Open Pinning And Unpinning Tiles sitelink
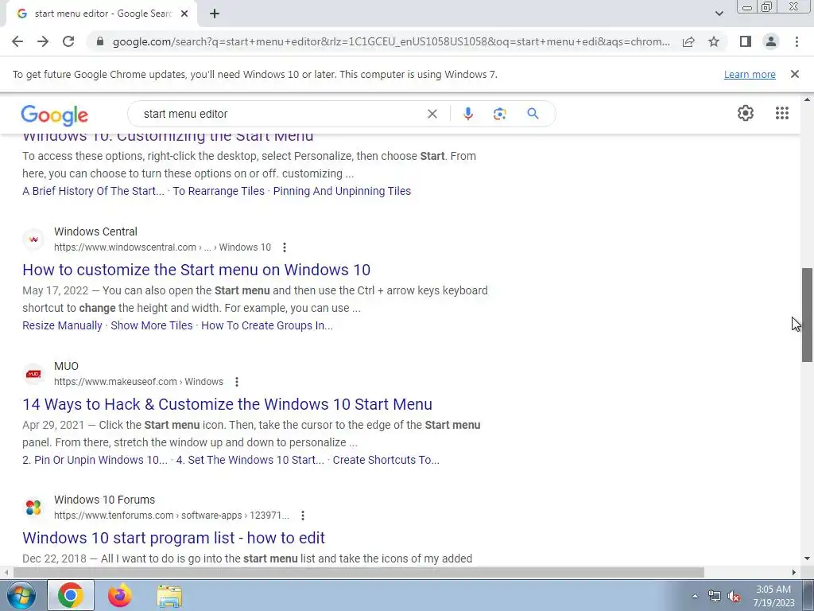 342,191
